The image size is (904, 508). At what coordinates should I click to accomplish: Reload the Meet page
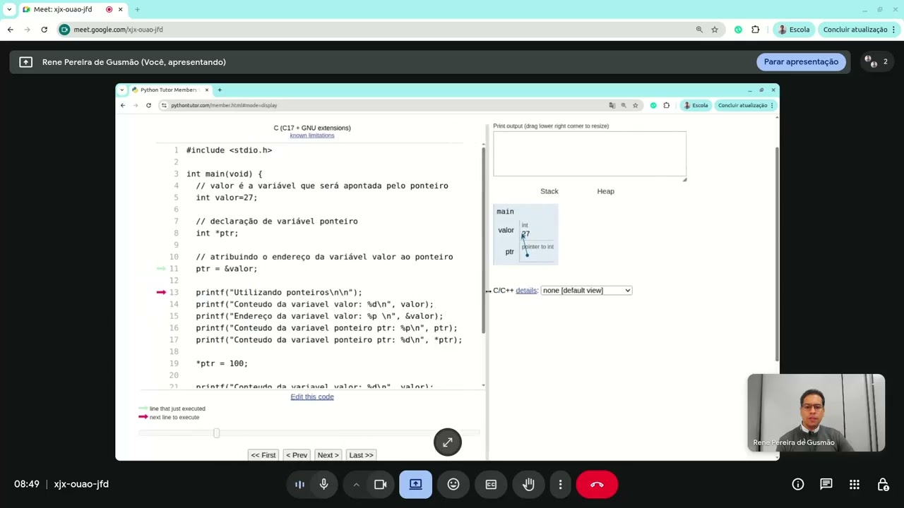(x=44, y=30)
